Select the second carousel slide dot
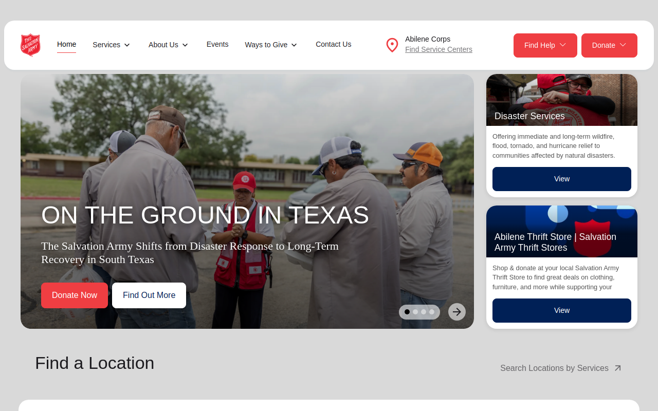Image resolution: width=658 pixels, height=411 pixels. click(x=415, y=312)
